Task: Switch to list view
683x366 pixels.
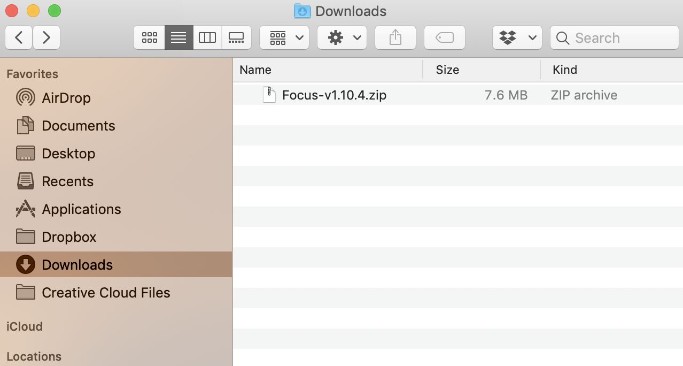Action: point(178,37)
